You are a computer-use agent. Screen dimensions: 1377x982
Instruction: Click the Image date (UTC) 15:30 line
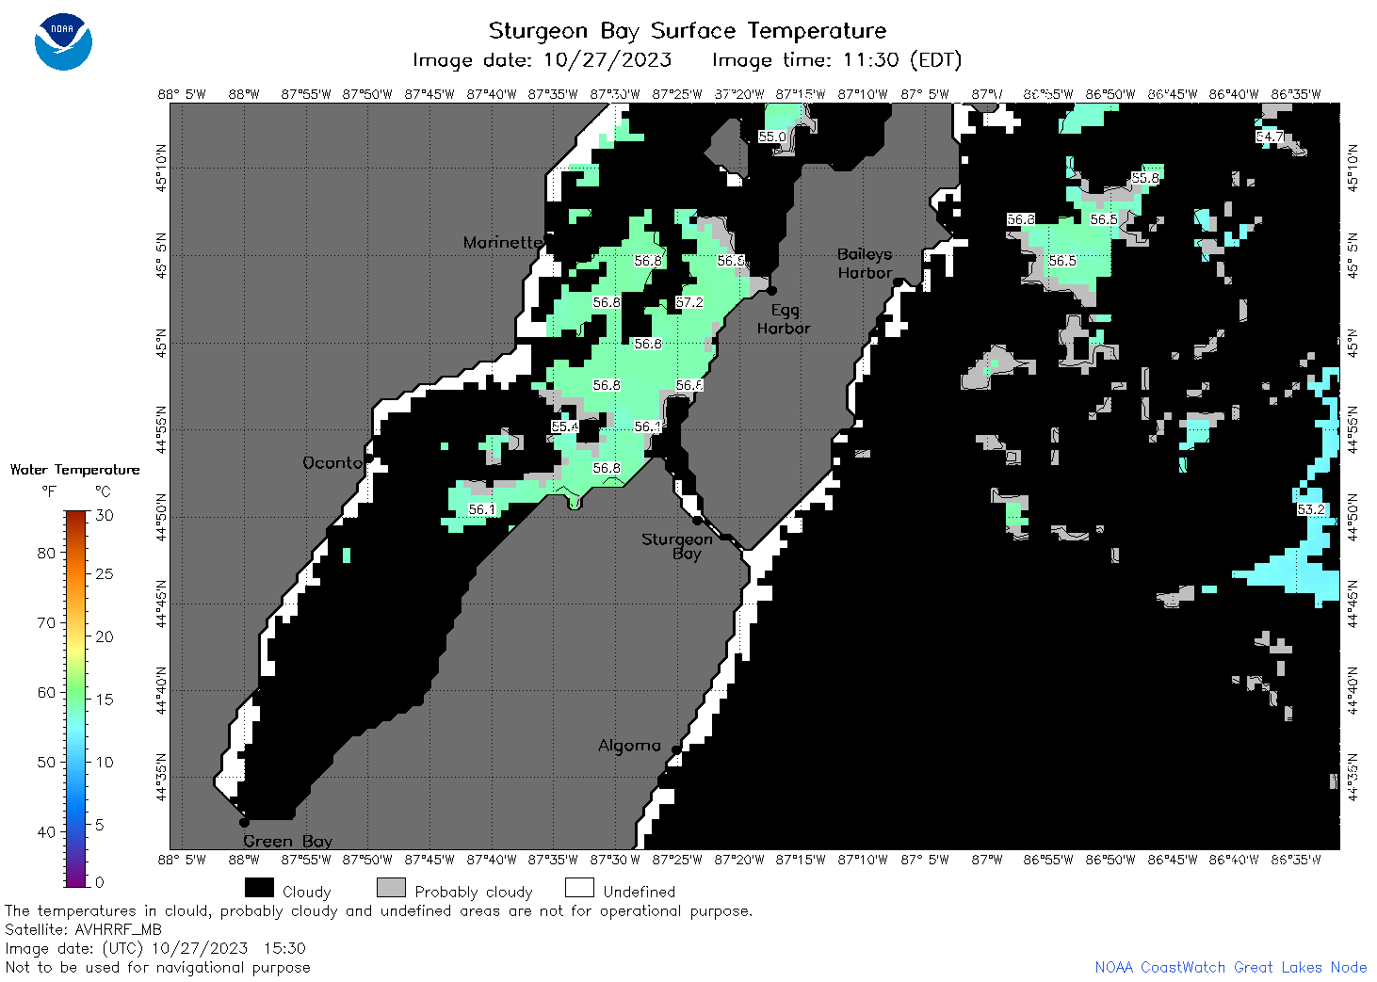155,948
